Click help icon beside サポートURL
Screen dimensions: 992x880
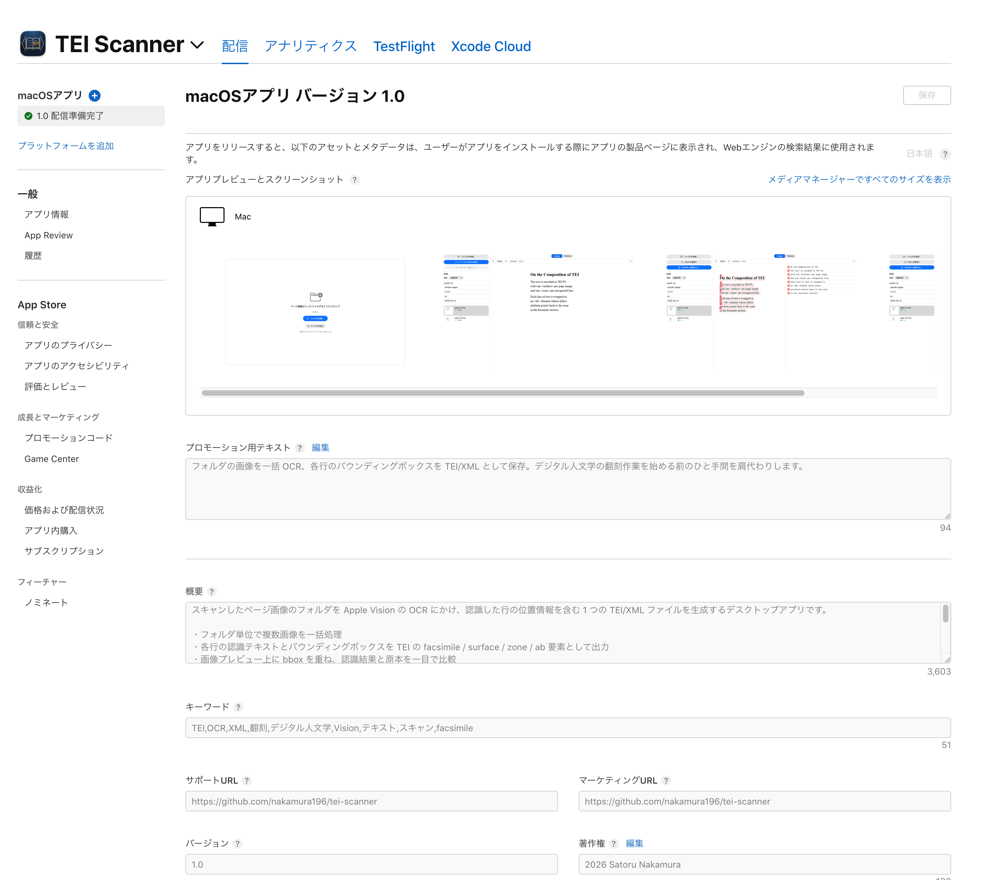click(246, 781)
